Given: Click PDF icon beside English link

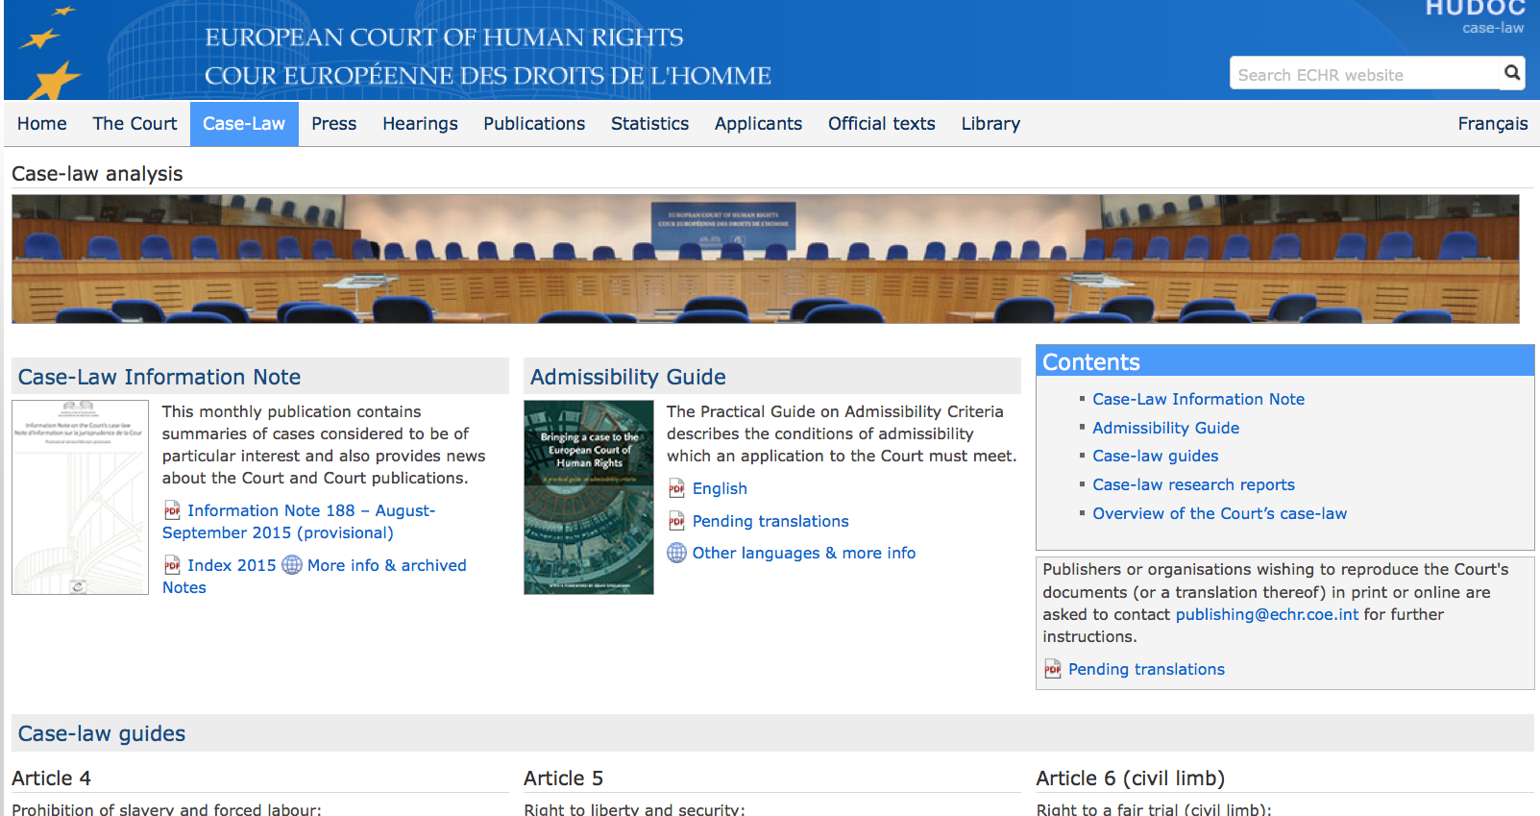Looking at the screenshot, I should coord(676,489).
